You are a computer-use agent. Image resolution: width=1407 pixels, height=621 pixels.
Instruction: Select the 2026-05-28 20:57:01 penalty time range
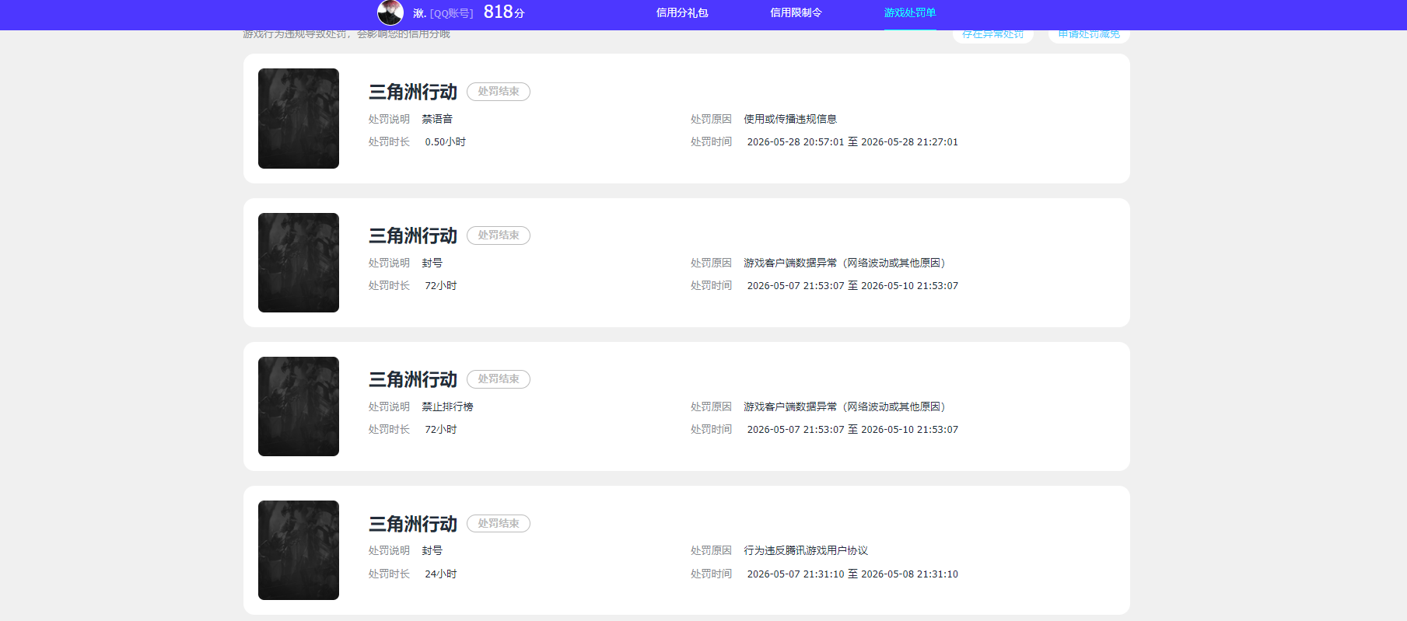852,142
